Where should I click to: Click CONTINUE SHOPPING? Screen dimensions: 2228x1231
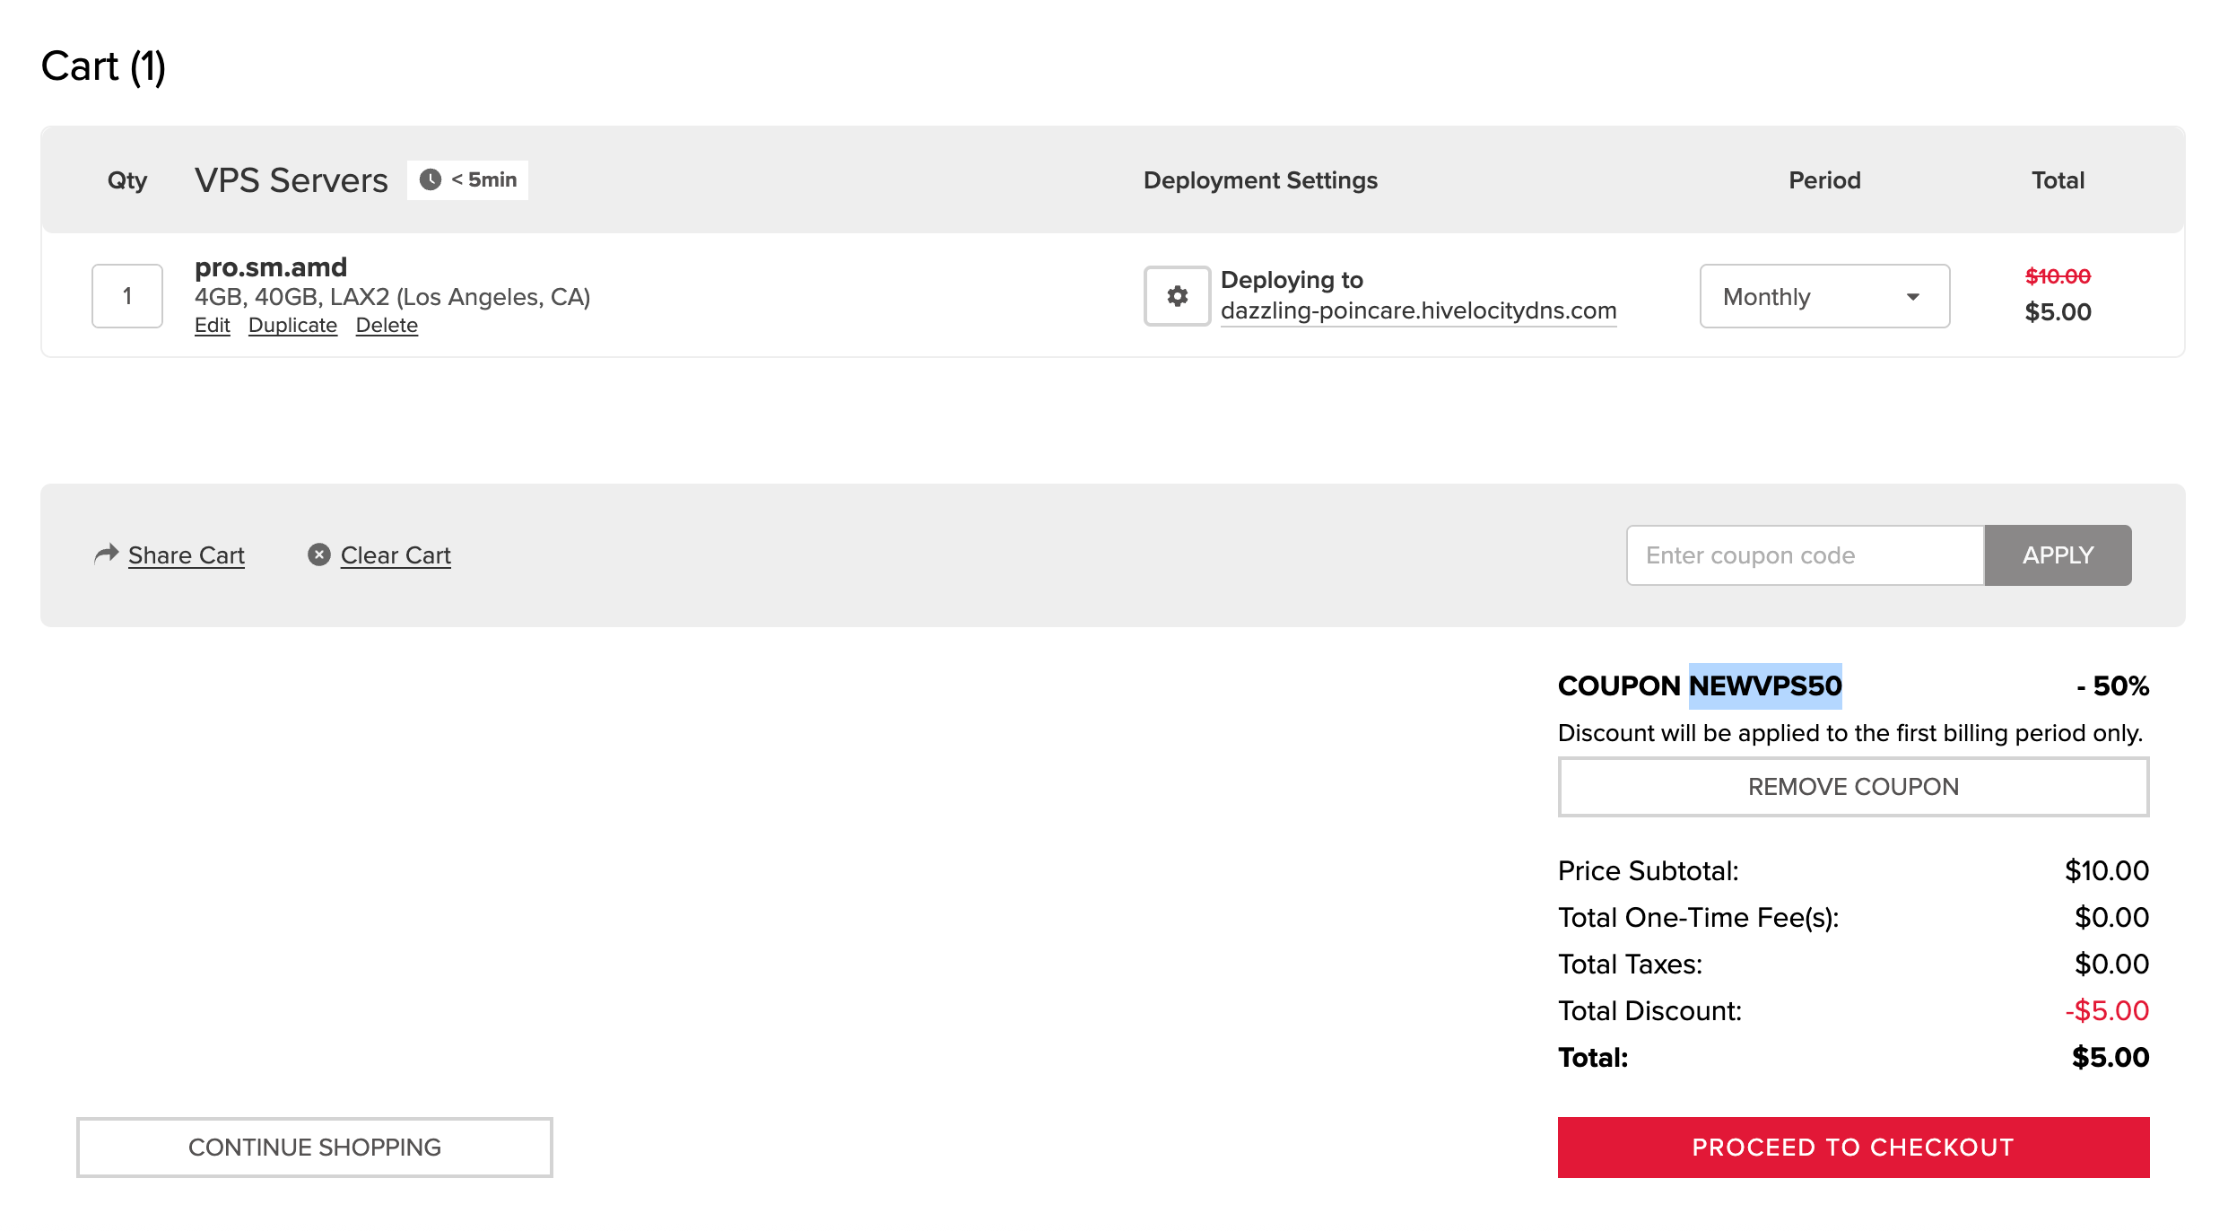point(315,1148)
